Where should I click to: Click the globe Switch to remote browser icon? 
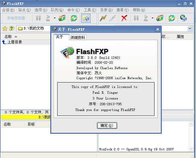tap(183, 18)
